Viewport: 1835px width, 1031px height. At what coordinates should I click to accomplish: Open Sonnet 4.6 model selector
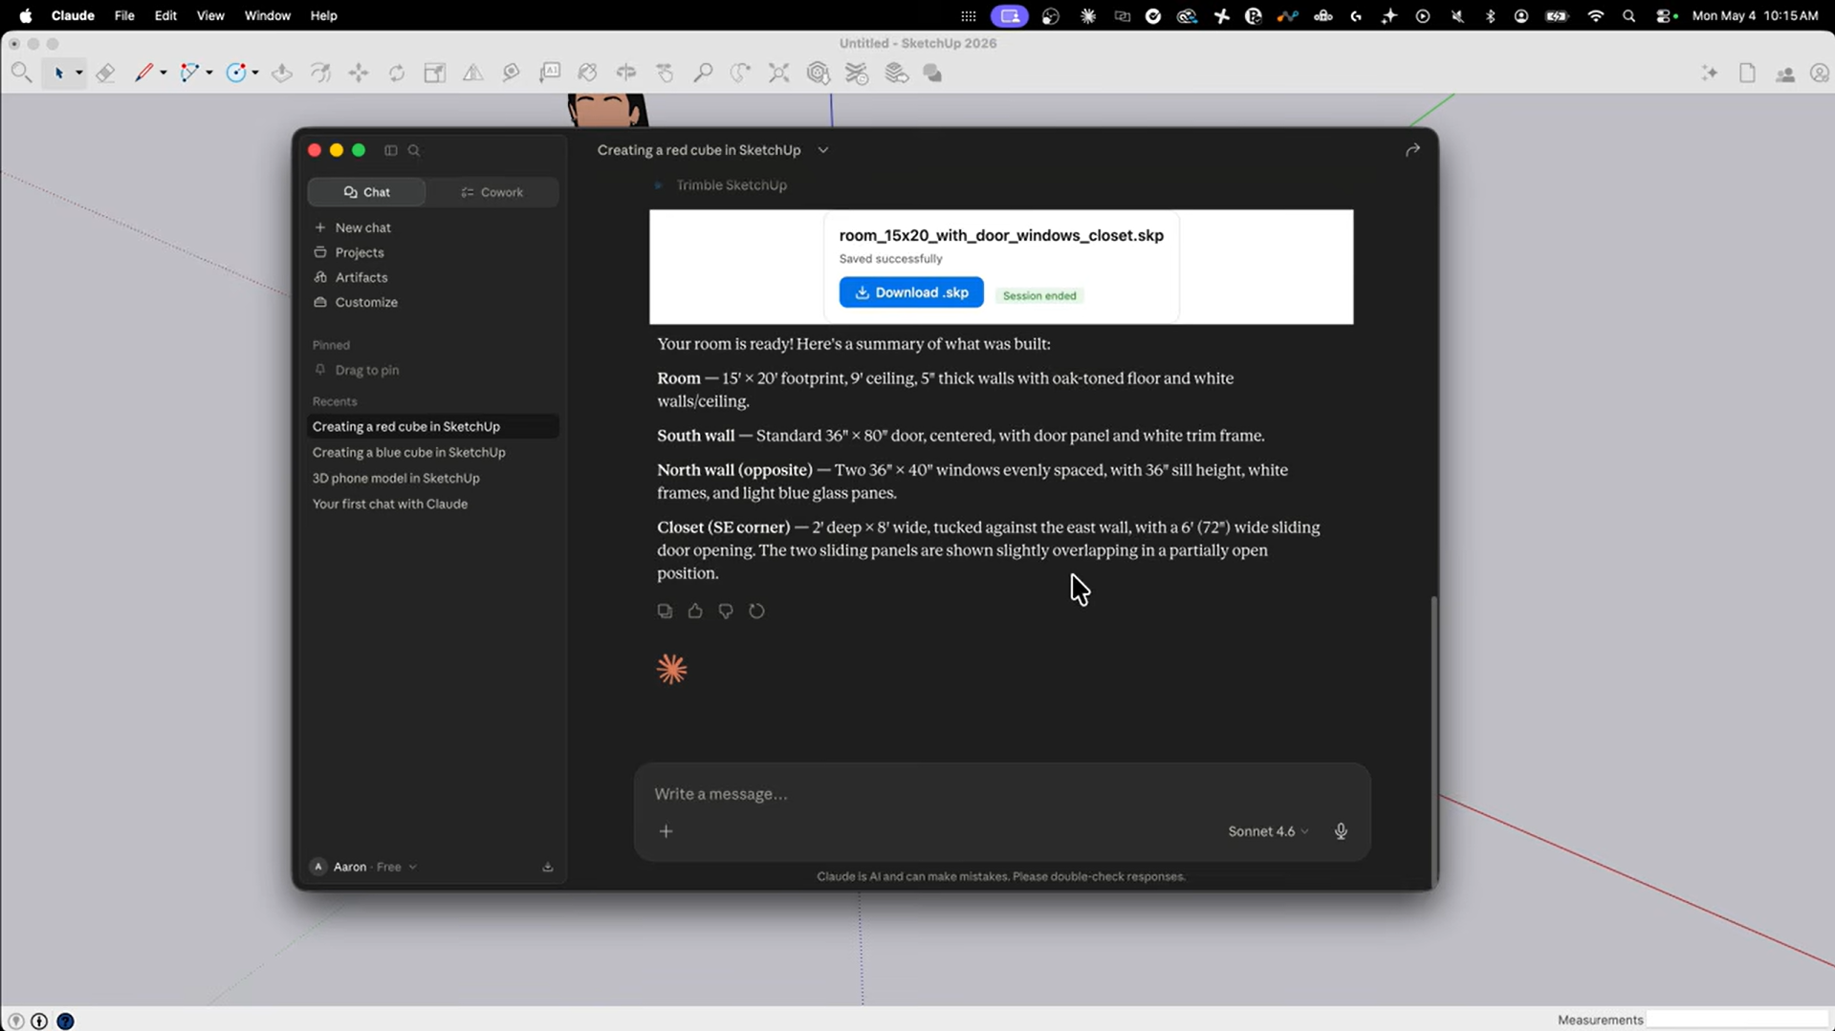(1268, 831)
